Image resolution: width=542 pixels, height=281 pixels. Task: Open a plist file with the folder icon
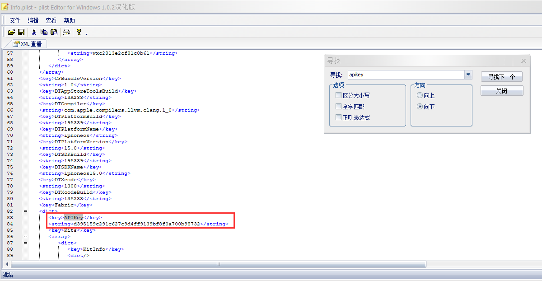(x=11, y=32)
